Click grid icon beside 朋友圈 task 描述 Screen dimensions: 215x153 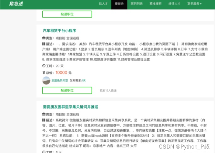pos(44,120)
